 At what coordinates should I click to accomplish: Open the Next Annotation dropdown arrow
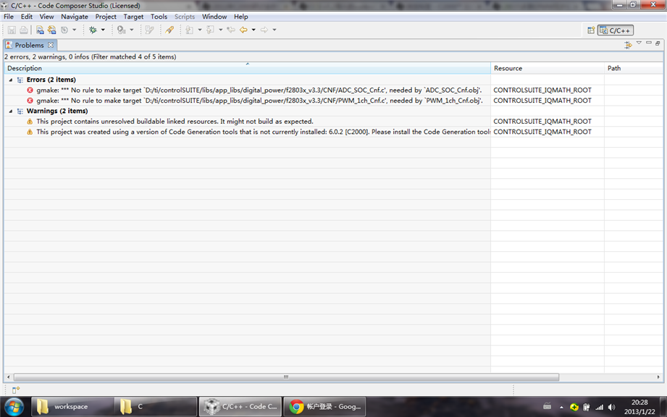tap(199, 30)
